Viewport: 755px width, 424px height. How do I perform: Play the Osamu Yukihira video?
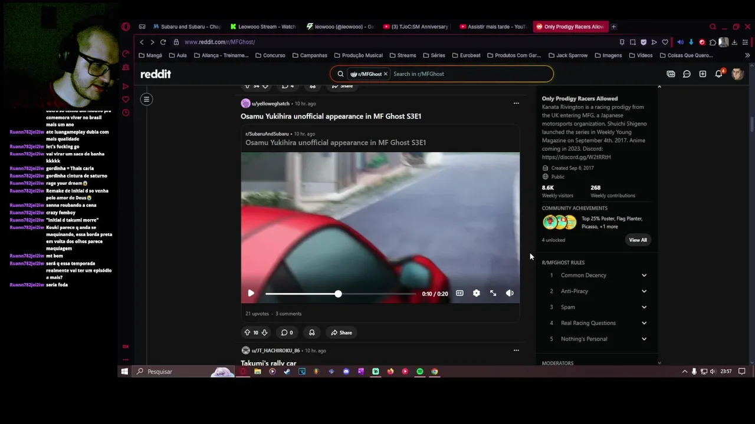pyautogui.click(x=251, y=293)
